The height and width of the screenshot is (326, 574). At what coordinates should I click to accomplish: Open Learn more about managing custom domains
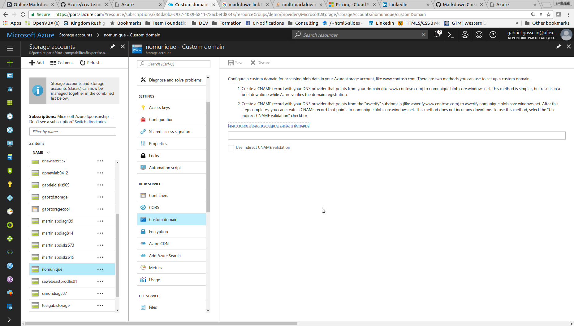tap(268, 125)
